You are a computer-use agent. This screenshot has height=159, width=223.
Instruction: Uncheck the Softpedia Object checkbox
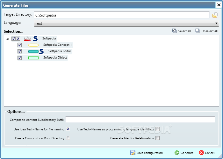tap(20, 58)
